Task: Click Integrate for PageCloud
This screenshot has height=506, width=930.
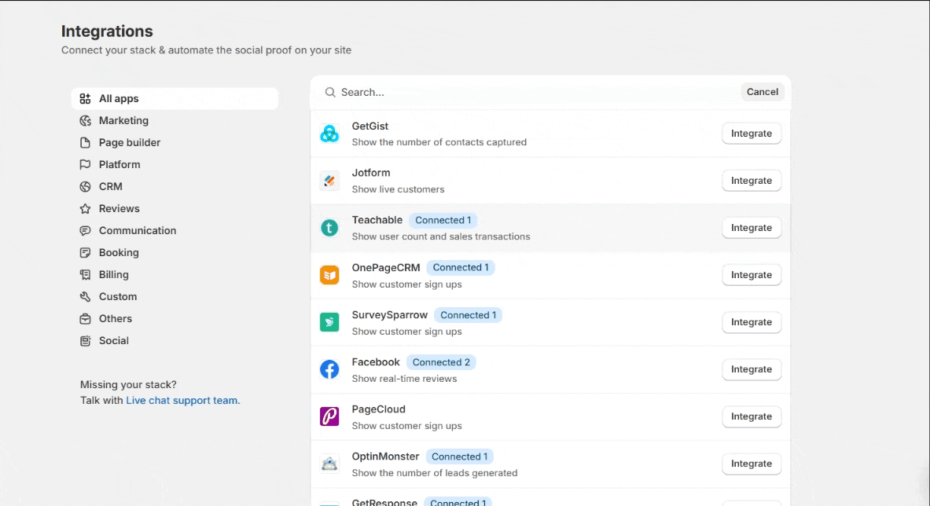Action: 752,416
